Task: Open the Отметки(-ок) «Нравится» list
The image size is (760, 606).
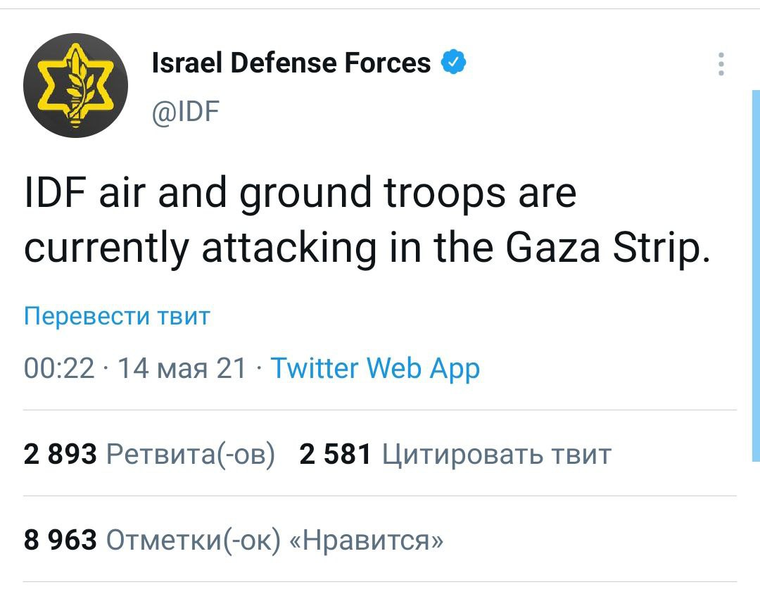Action: coord(274,541)
